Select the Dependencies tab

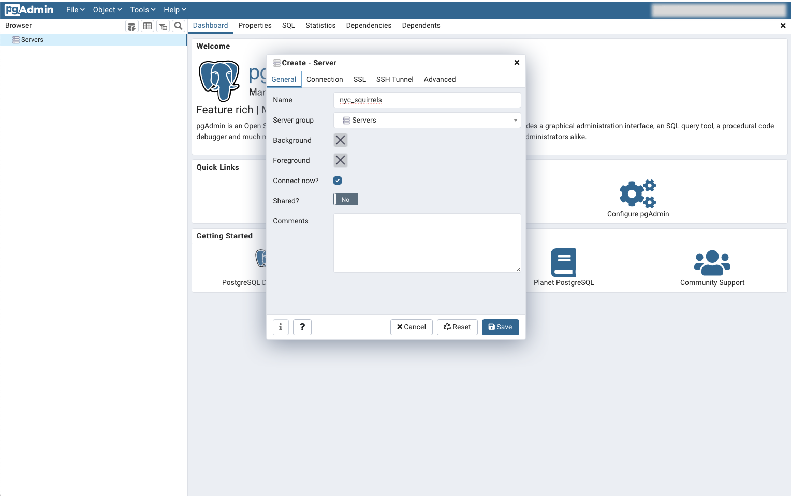point(369,26)
